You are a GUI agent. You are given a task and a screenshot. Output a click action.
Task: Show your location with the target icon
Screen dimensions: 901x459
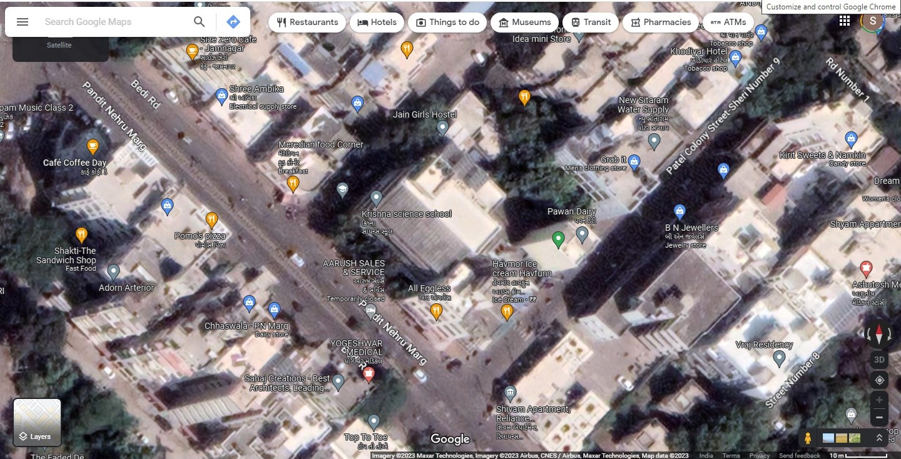coord(879,380)
